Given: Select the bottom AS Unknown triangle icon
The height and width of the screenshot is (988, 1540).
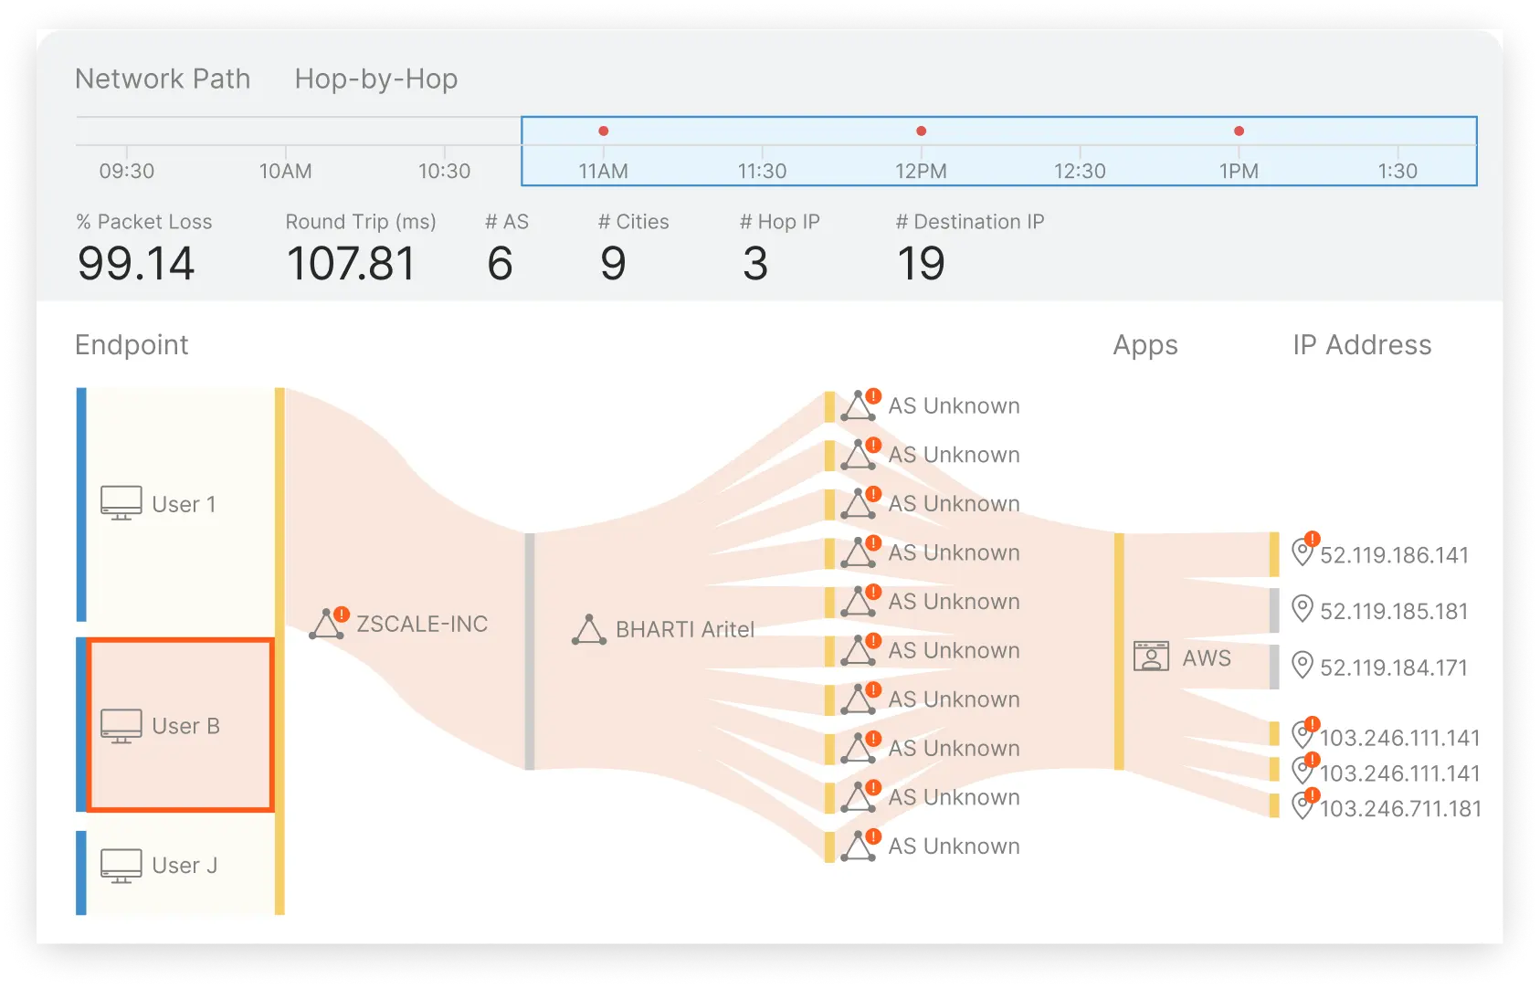Looking at the screenshot, I should [859, 846].
